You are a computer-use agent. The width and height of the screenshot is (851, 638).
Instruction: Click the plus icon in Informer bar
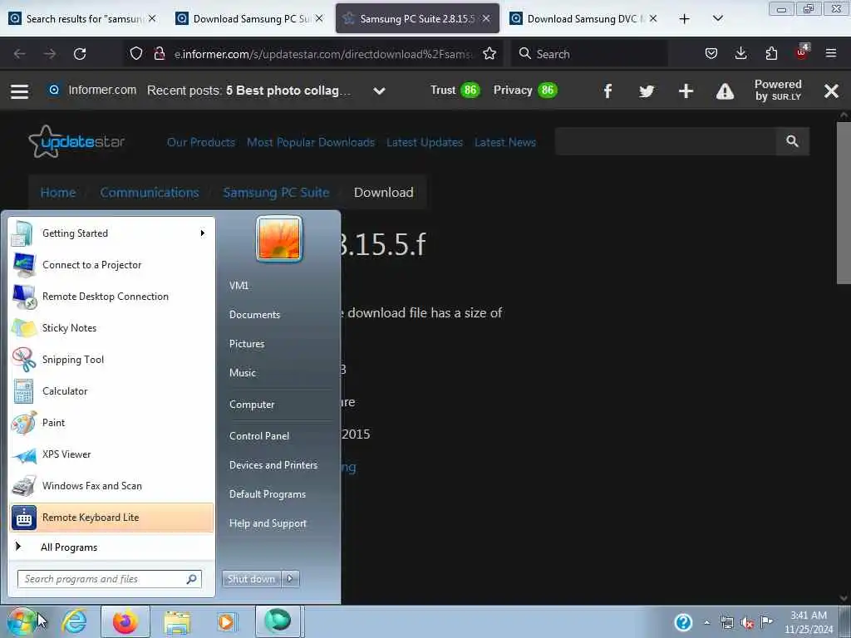click(x=686, y=91)
